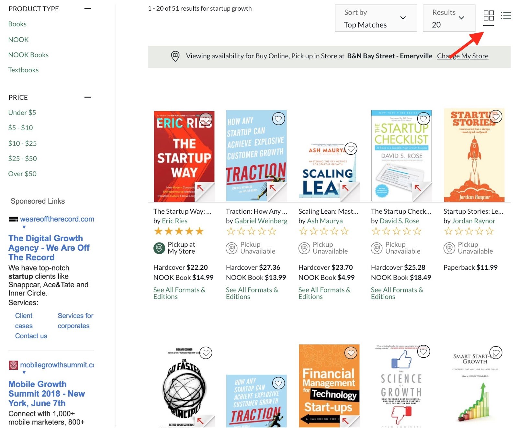Image resolution: width=518 pixels, height=428 pixels.
Task: Add Scaling Lean to wishlist
Action: pyautogui.click(x=351, y=149)
